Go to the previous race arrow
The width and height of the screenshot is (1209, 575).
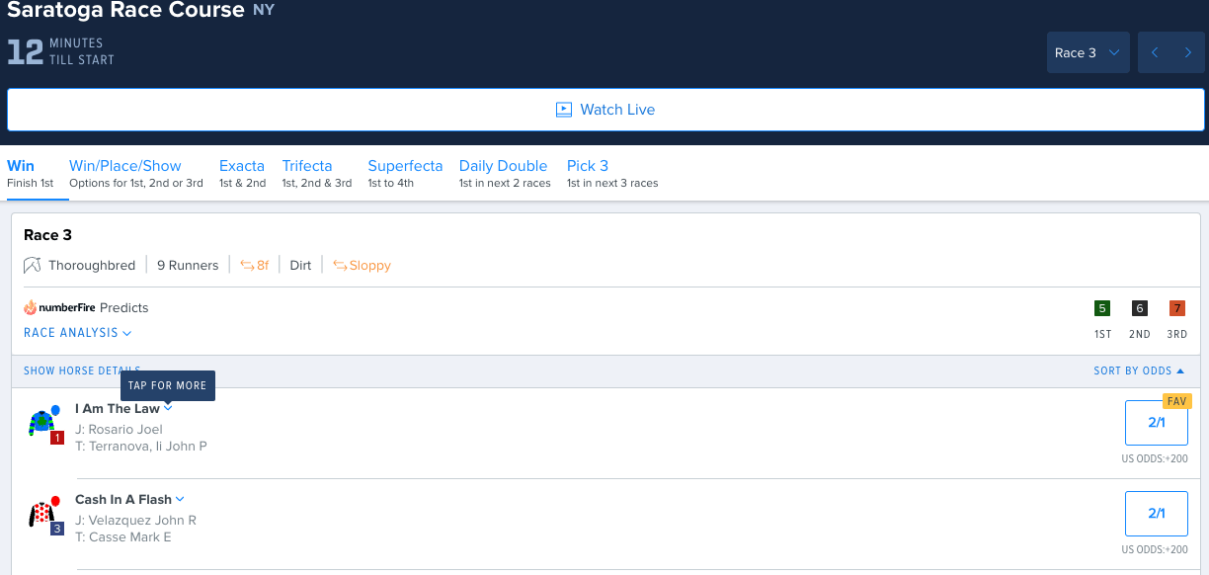point(1156,53)
